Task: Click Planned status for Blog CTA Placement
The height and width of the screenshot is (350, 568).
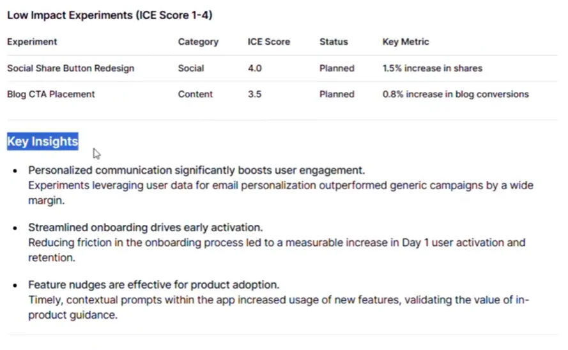Action: (337, 94)
